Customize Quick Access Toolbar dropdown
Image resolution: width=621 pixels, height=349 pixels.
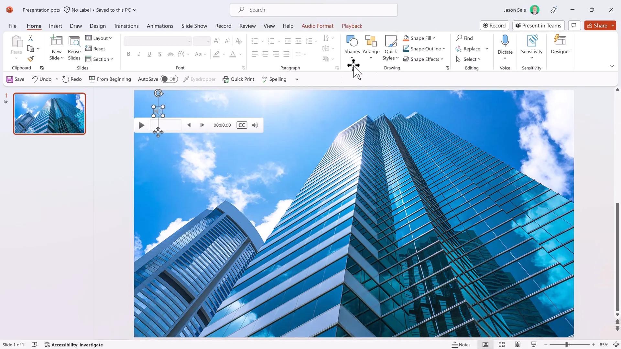(x=297, y=79)
